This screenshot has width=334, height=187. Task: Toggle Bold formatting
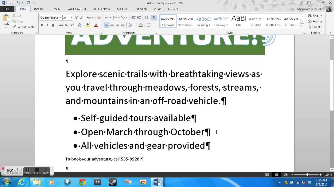point(42,25)
